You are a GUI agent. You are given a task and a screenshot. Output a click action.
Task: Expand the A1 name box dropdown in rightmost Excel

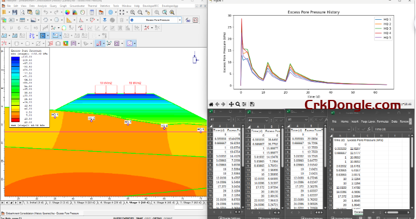point(349,129)
